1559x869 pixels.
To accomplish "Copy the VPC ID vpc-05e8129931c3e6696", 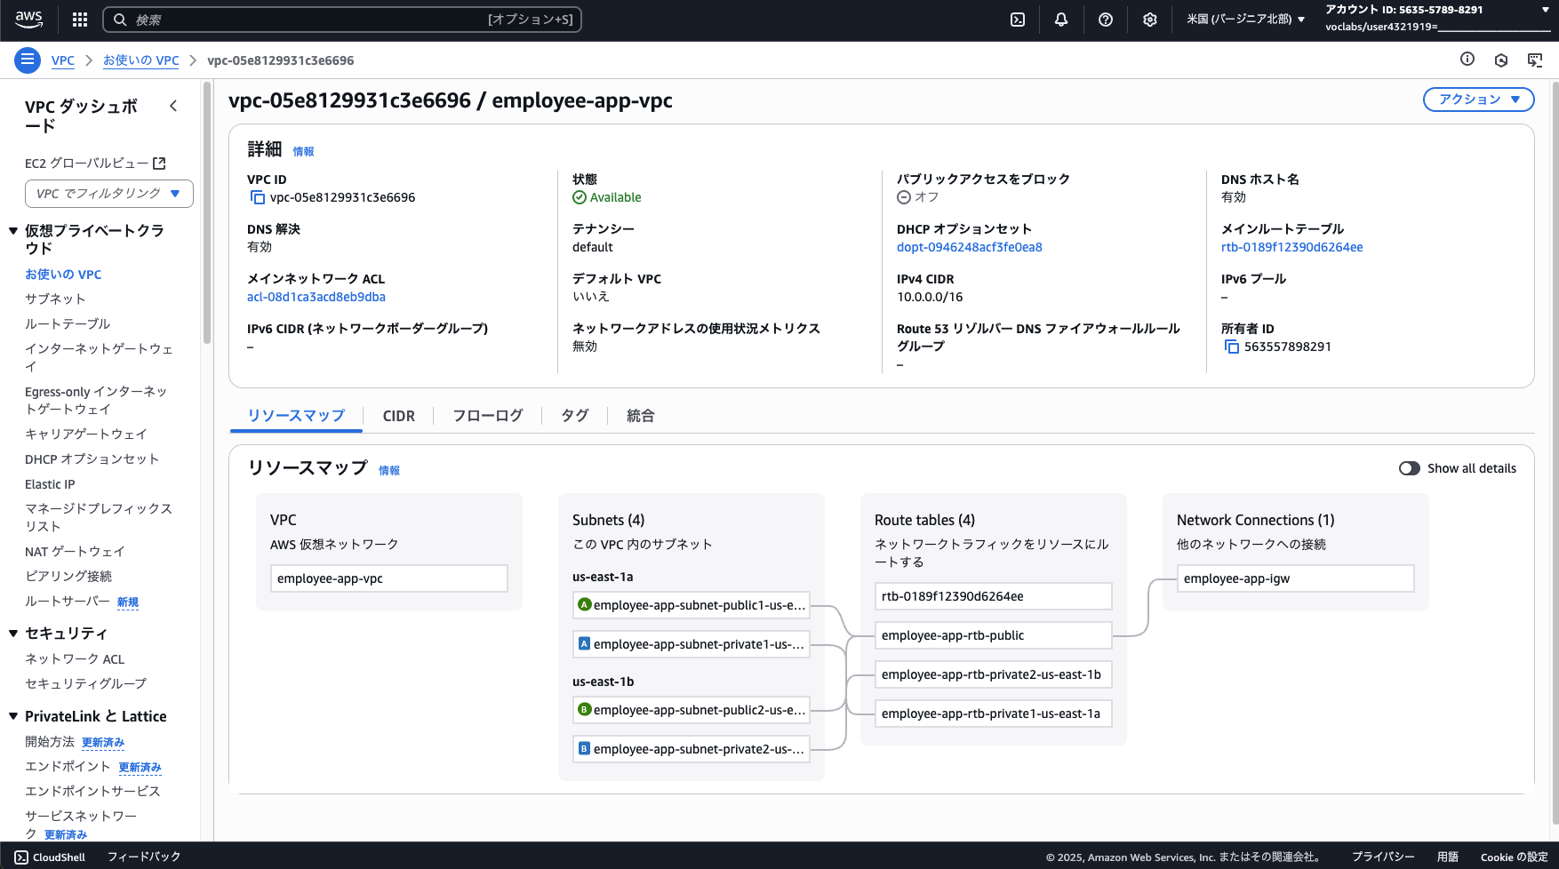I will [x=257, y=197].
